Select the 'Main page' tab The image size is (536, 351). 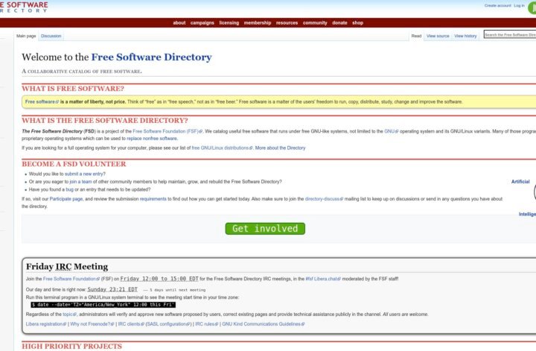coord(26,36)
